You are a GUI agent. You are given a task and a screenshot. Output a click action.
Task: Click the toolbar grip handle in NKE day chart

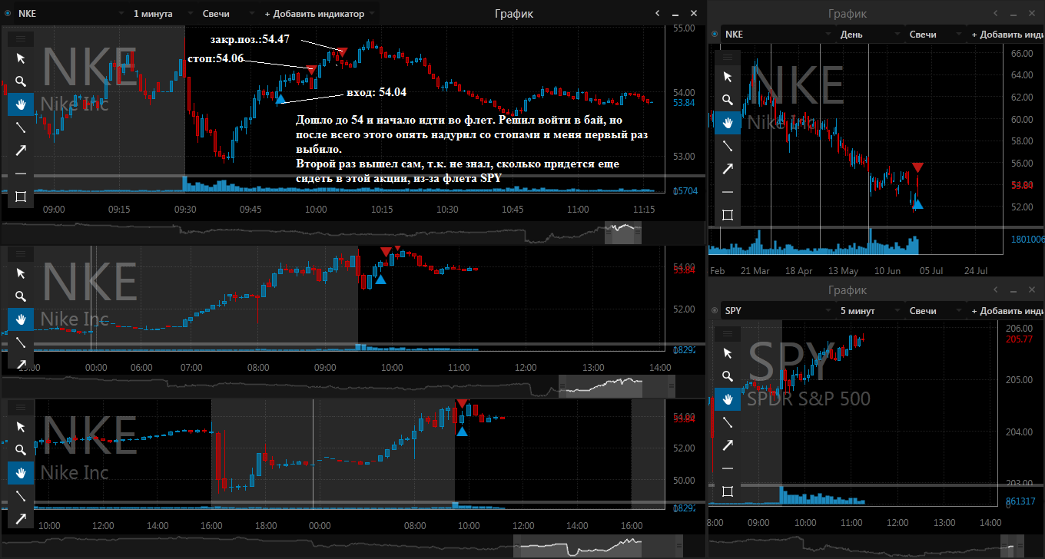(x=728, y=56)
